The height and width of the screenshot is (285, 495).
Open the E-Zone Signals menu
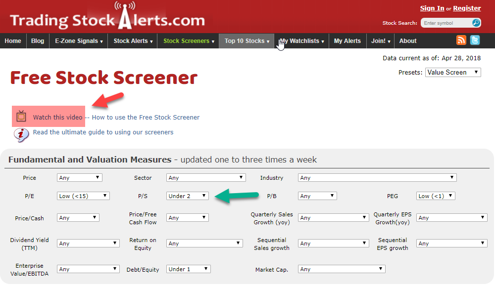[x=79, y=41]
